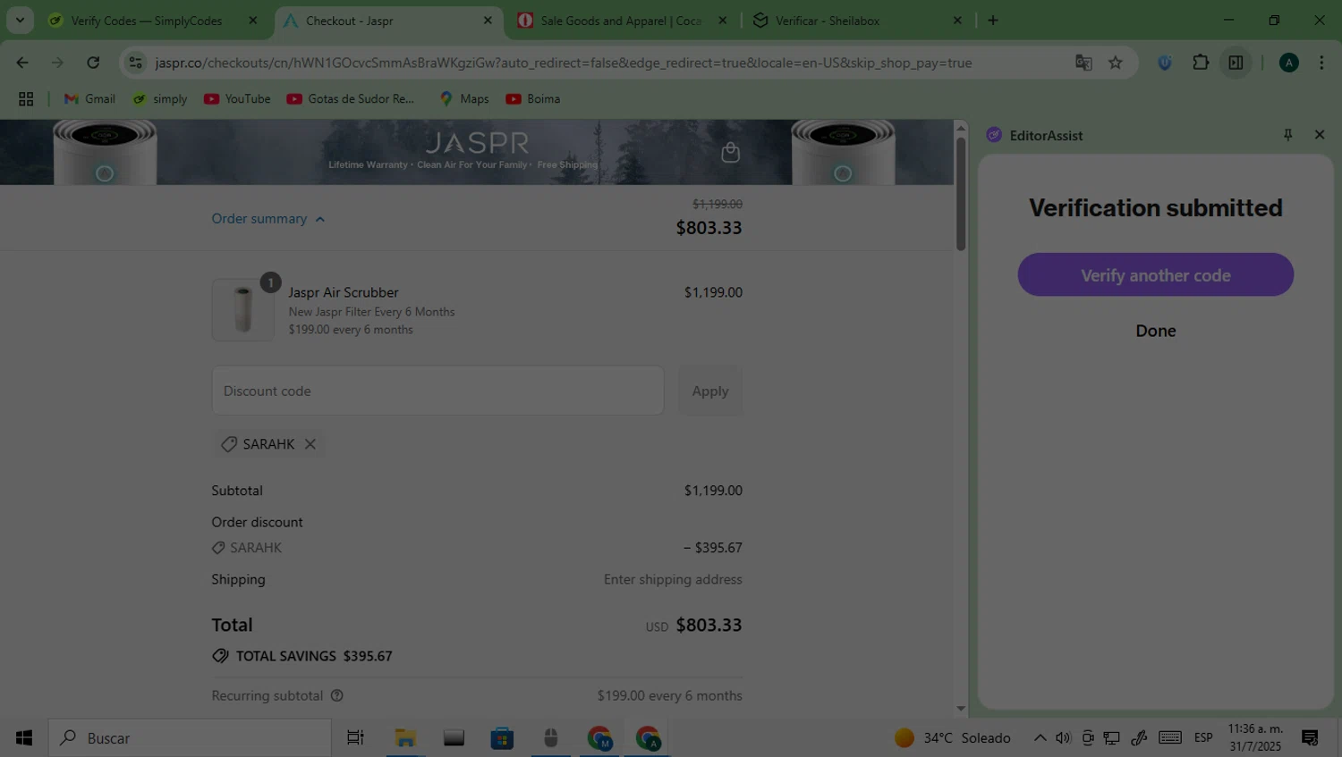Show hidden system tray icons

click(x=1040, y=738)
